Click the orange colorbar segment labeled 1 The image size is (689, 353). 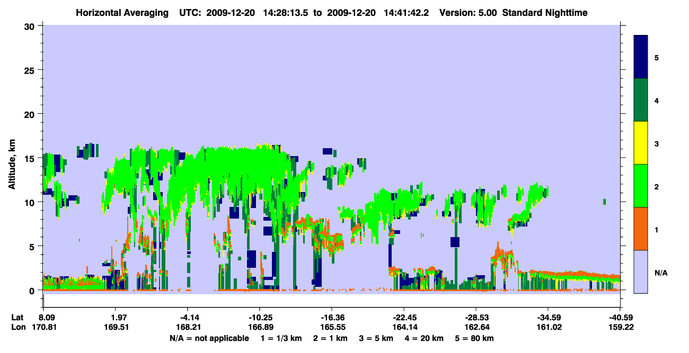(641, 228)
